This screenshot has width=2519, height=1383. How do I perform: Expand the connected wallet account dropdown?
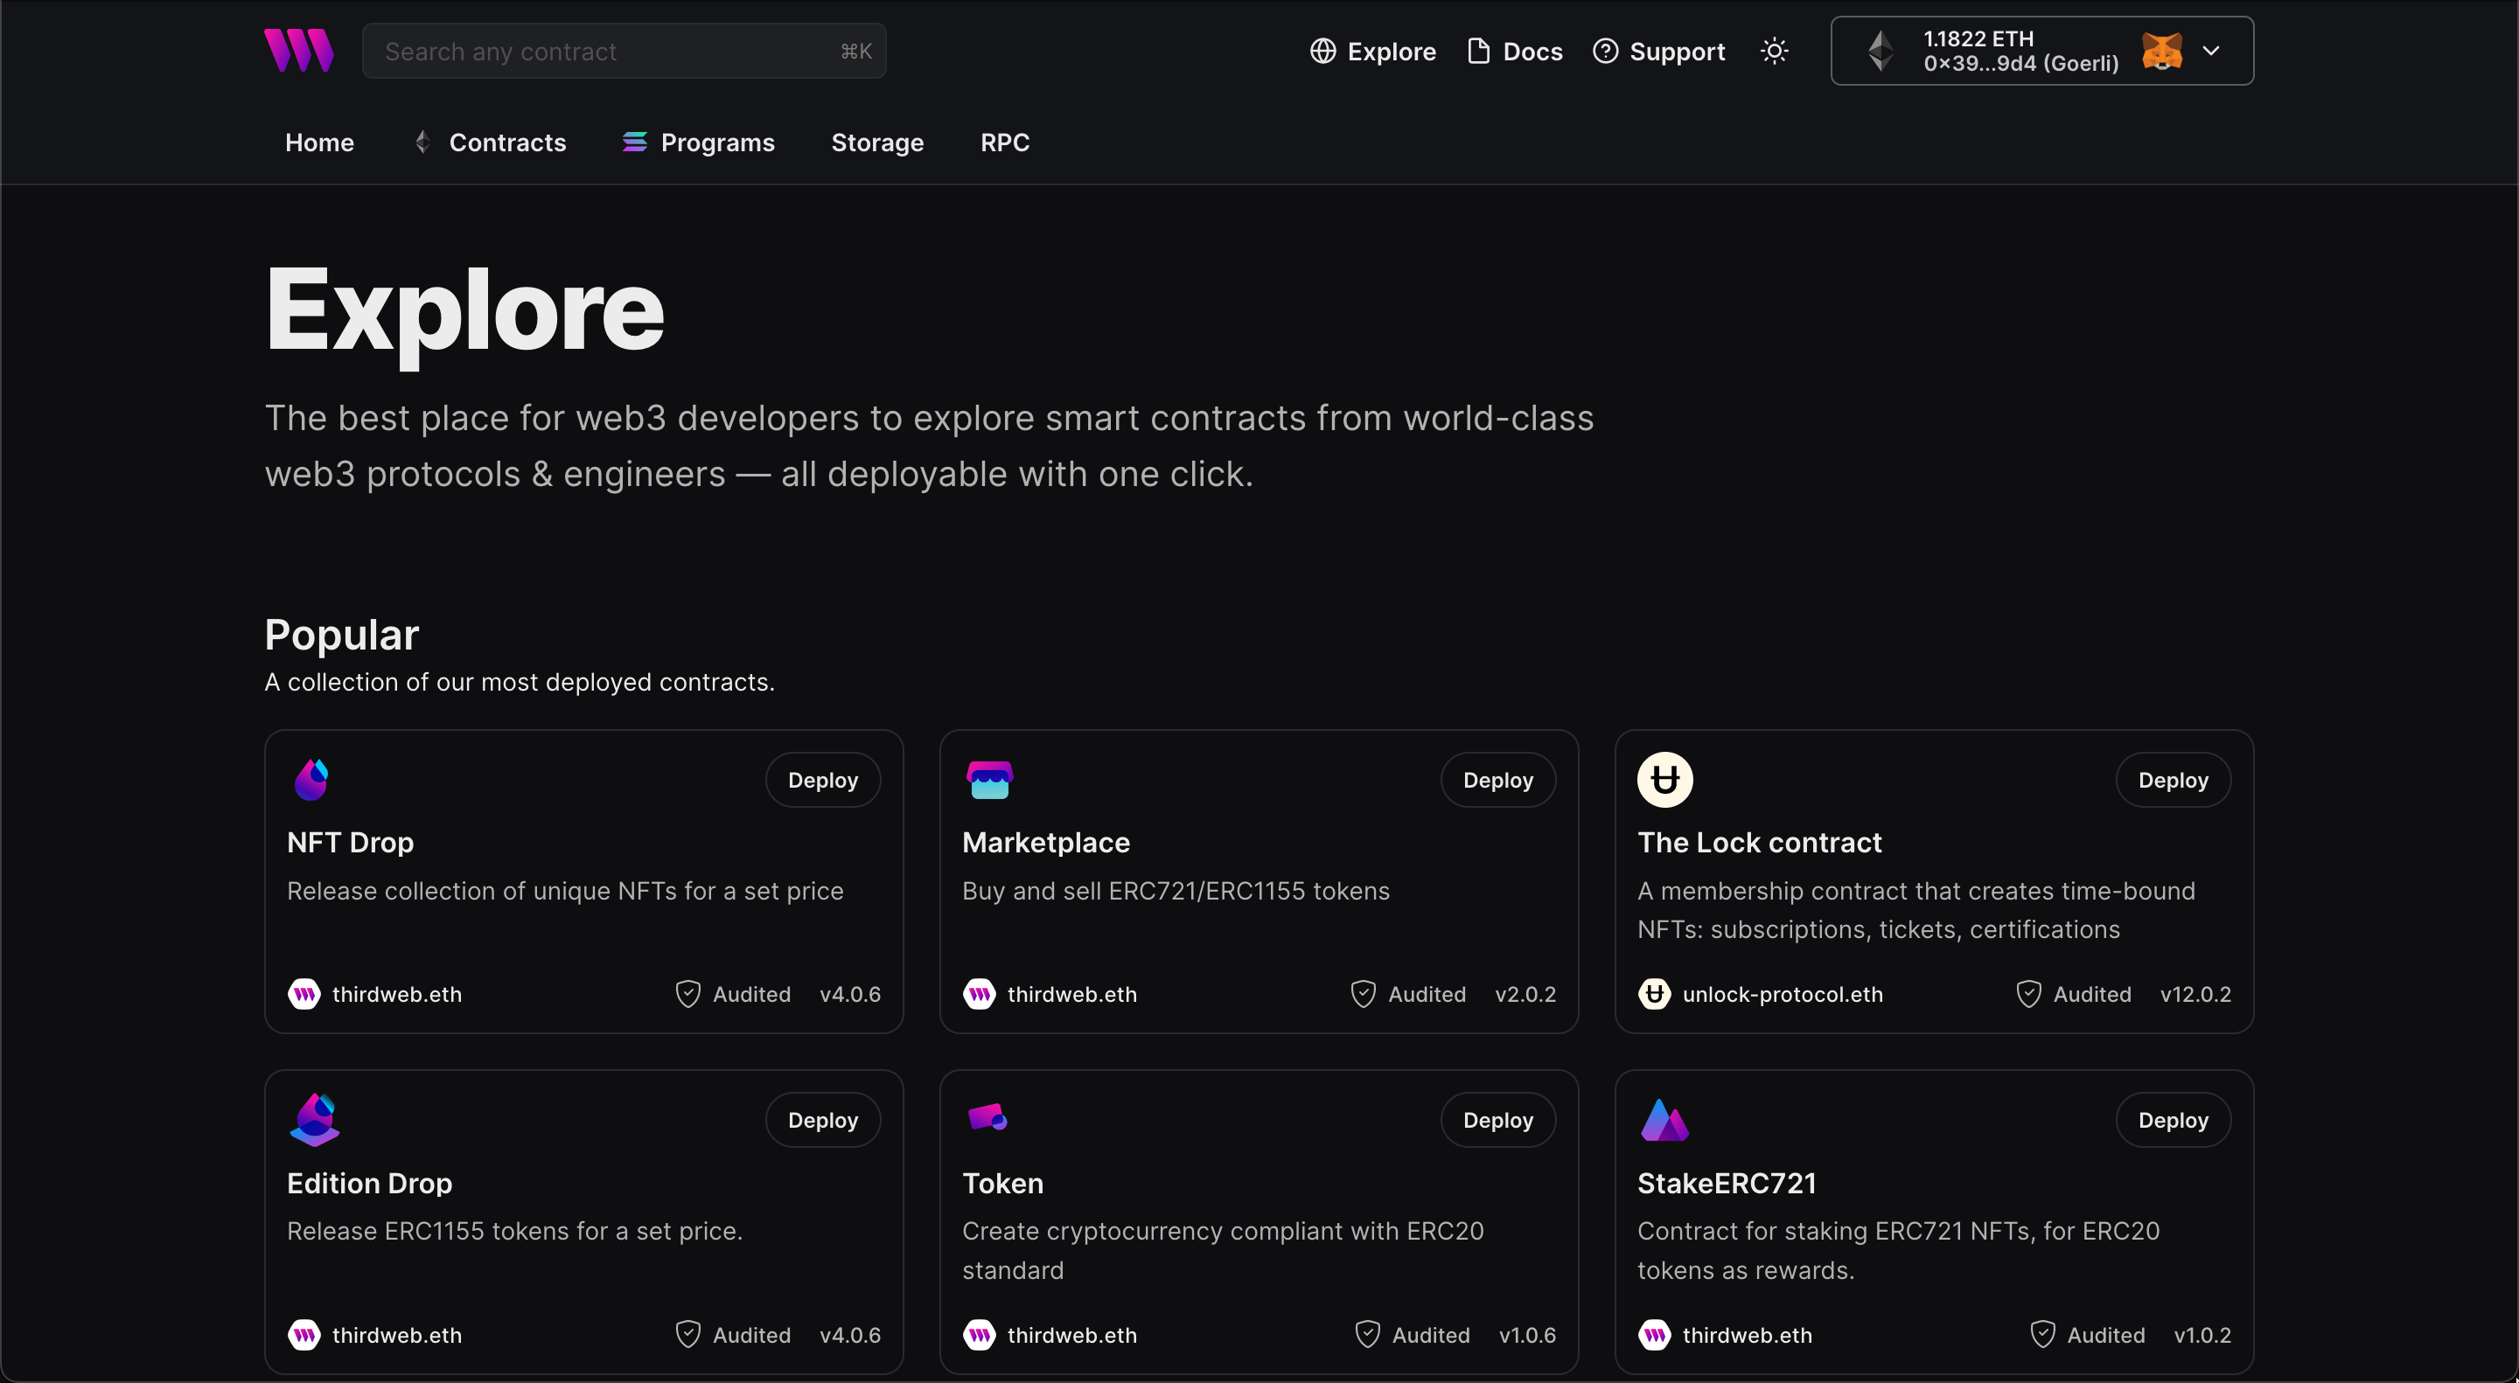(2213, 50)
